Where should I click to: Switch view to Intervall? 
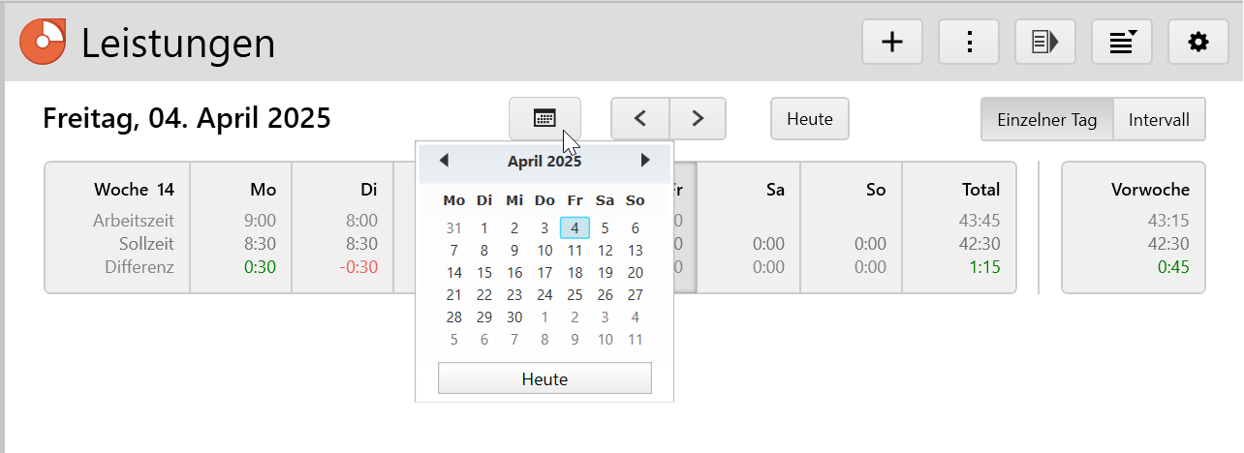1159,120
